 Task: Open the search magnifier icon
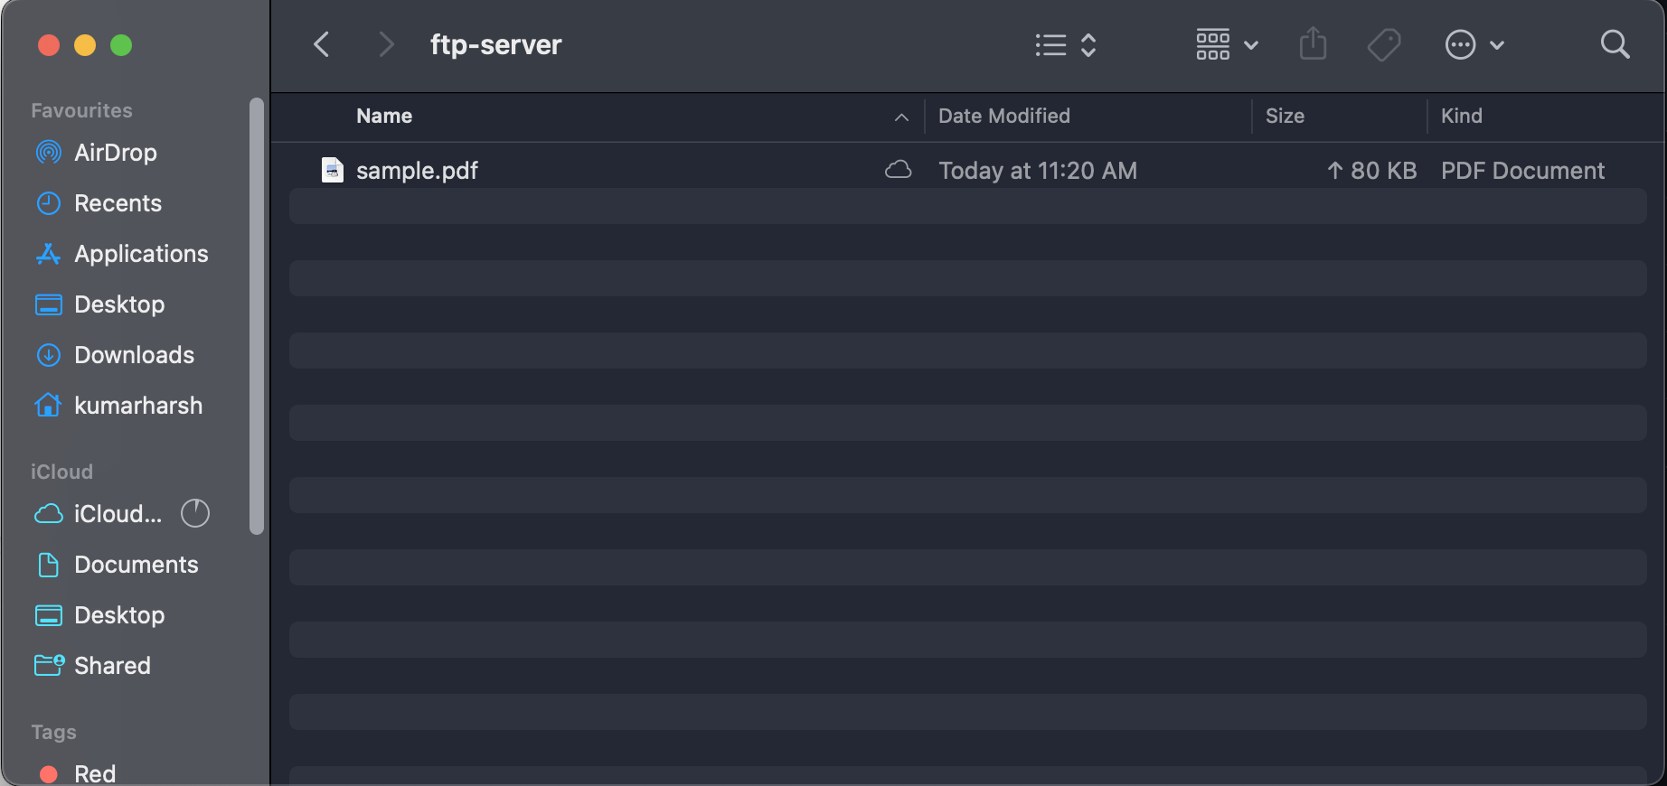pyautogui.click(x=1615, y=44)
